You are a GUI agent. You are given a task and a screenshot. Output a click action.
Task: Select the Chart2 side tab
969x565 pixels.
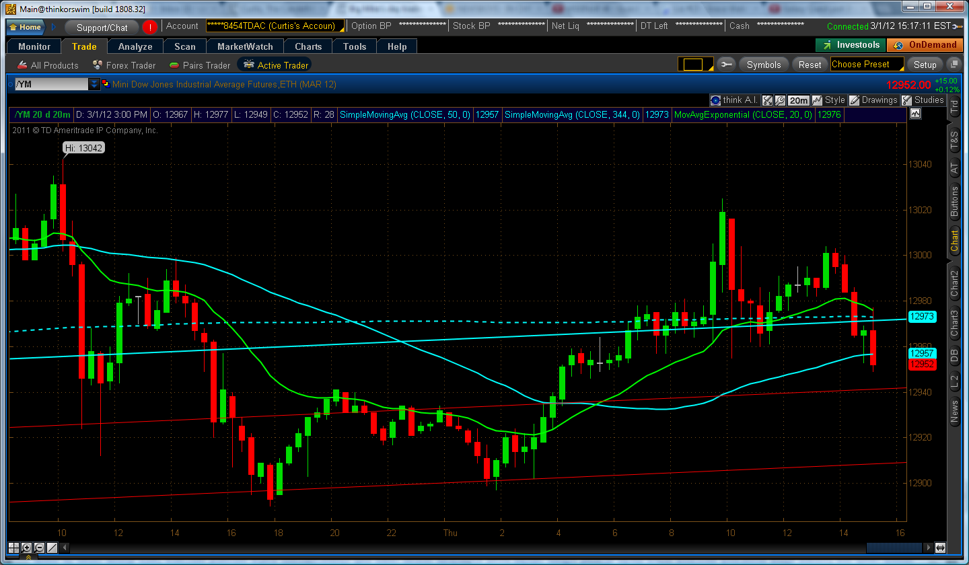click(x=954, y=283)
